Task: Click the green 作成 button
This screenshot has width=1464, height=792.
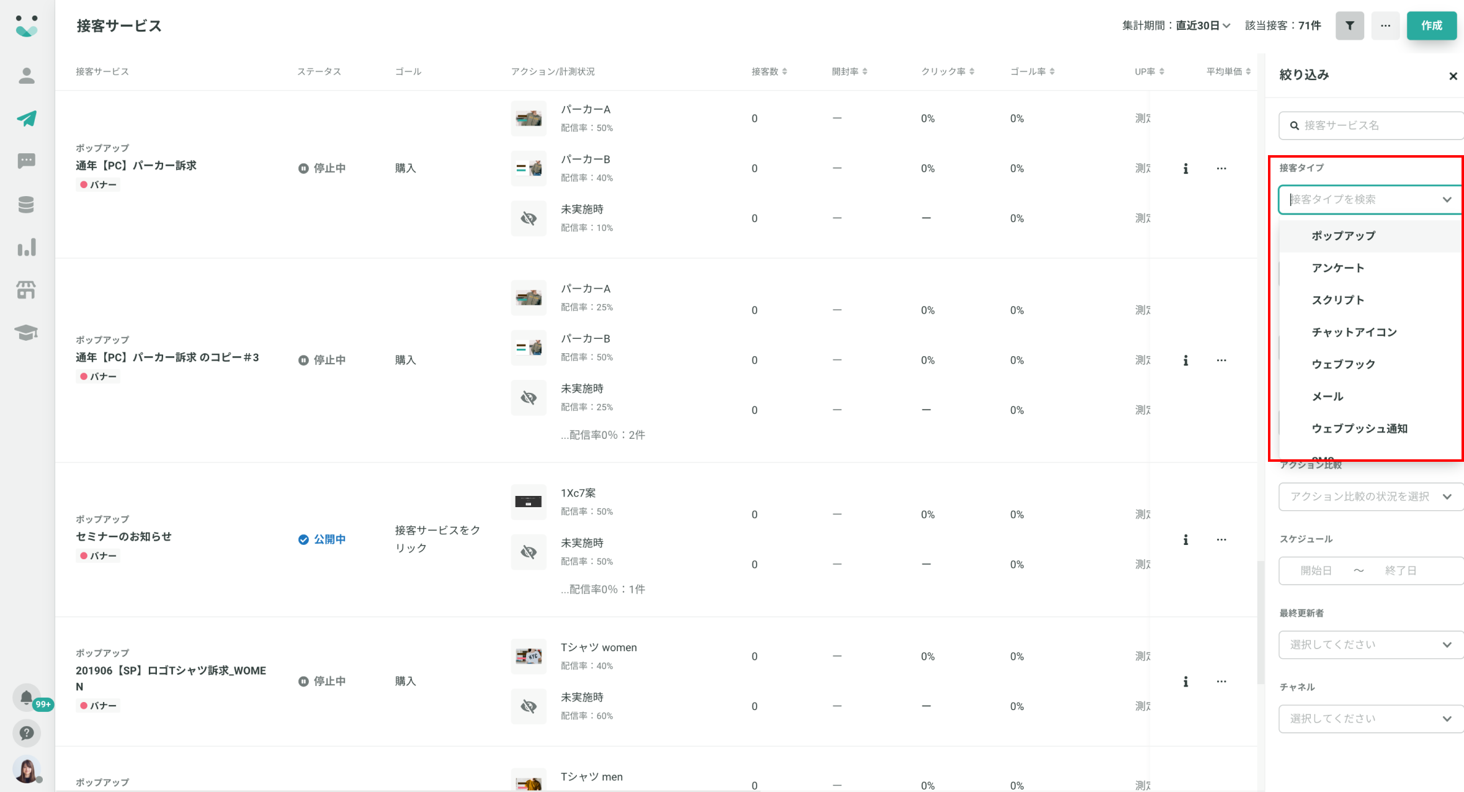Action: coord(1431,25)
